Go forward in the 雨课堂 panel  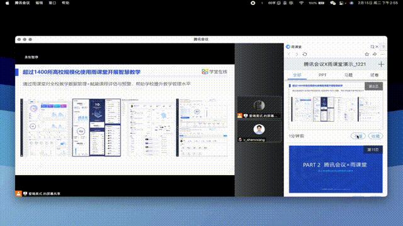[297, 54]
